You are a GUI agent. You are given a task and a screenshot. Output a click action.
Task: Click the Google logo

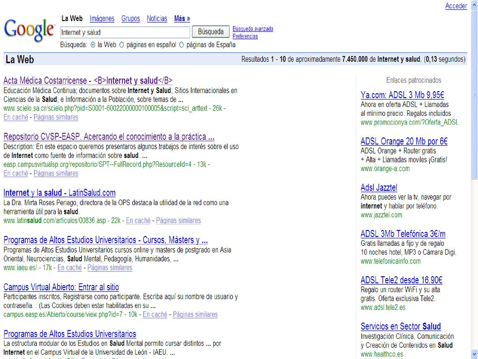tap(29, 30)
